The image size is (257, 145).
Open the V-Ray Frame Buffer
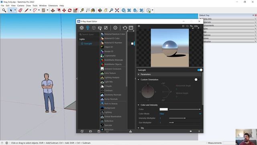pos(131,28)
